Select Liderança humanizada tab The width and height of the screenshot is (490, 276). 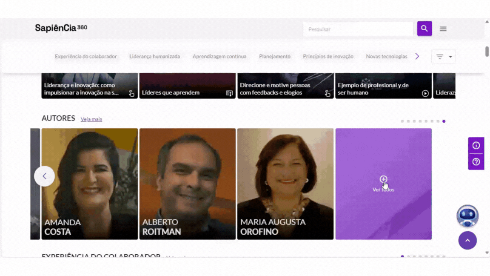(x=155, y=56)
